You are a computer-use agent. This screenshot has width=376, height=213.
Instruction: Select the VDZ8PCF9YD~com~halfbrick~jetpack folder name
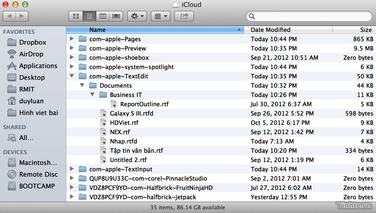click(x=143, y=197)
